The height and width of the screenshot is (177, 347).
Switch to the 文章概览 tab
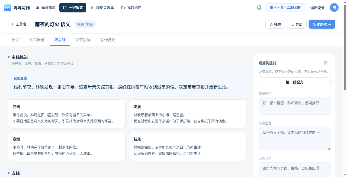pos(37,40)
